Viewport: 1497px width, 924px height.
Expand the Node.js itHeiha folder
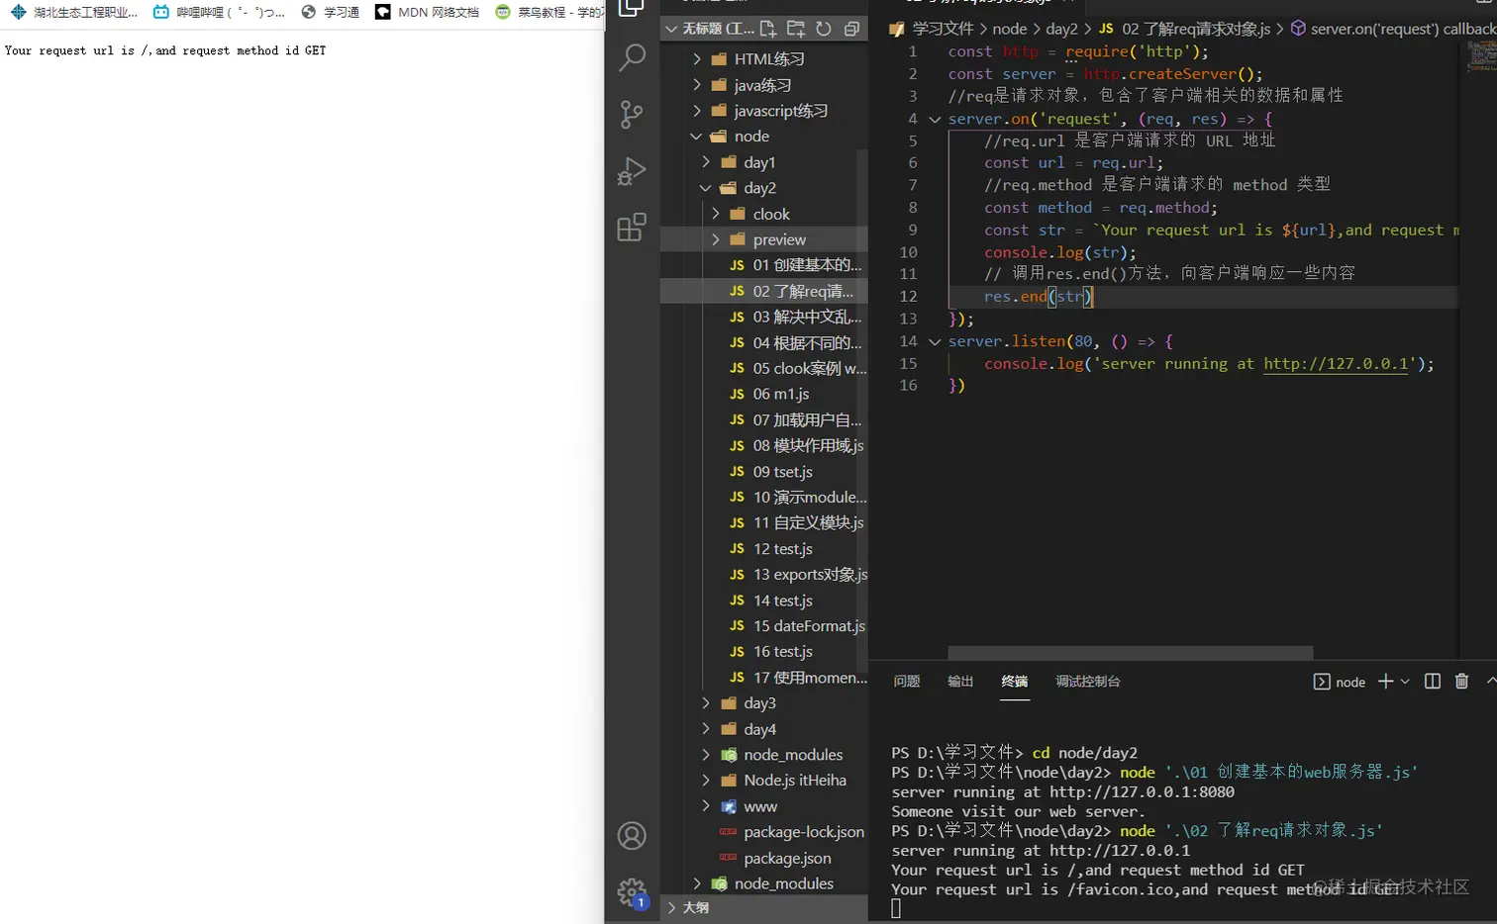tap(706, 781)
